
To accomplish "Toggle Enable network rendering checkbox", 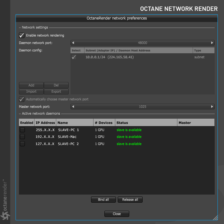I will click(x=22, y=35).
